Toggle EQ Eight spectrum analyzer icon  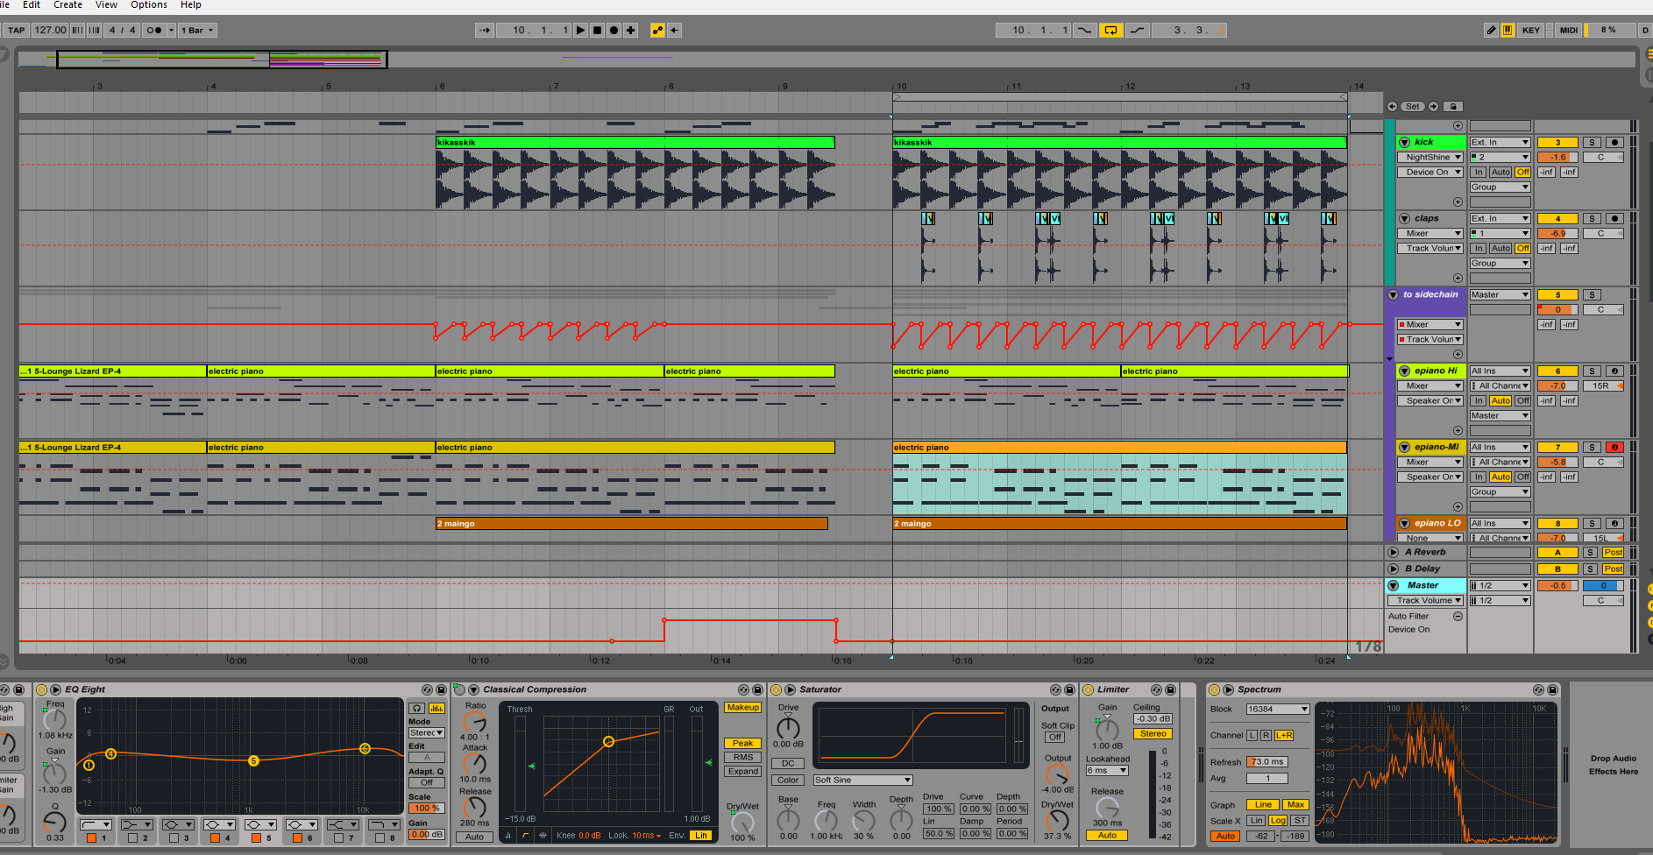point(436,708)
